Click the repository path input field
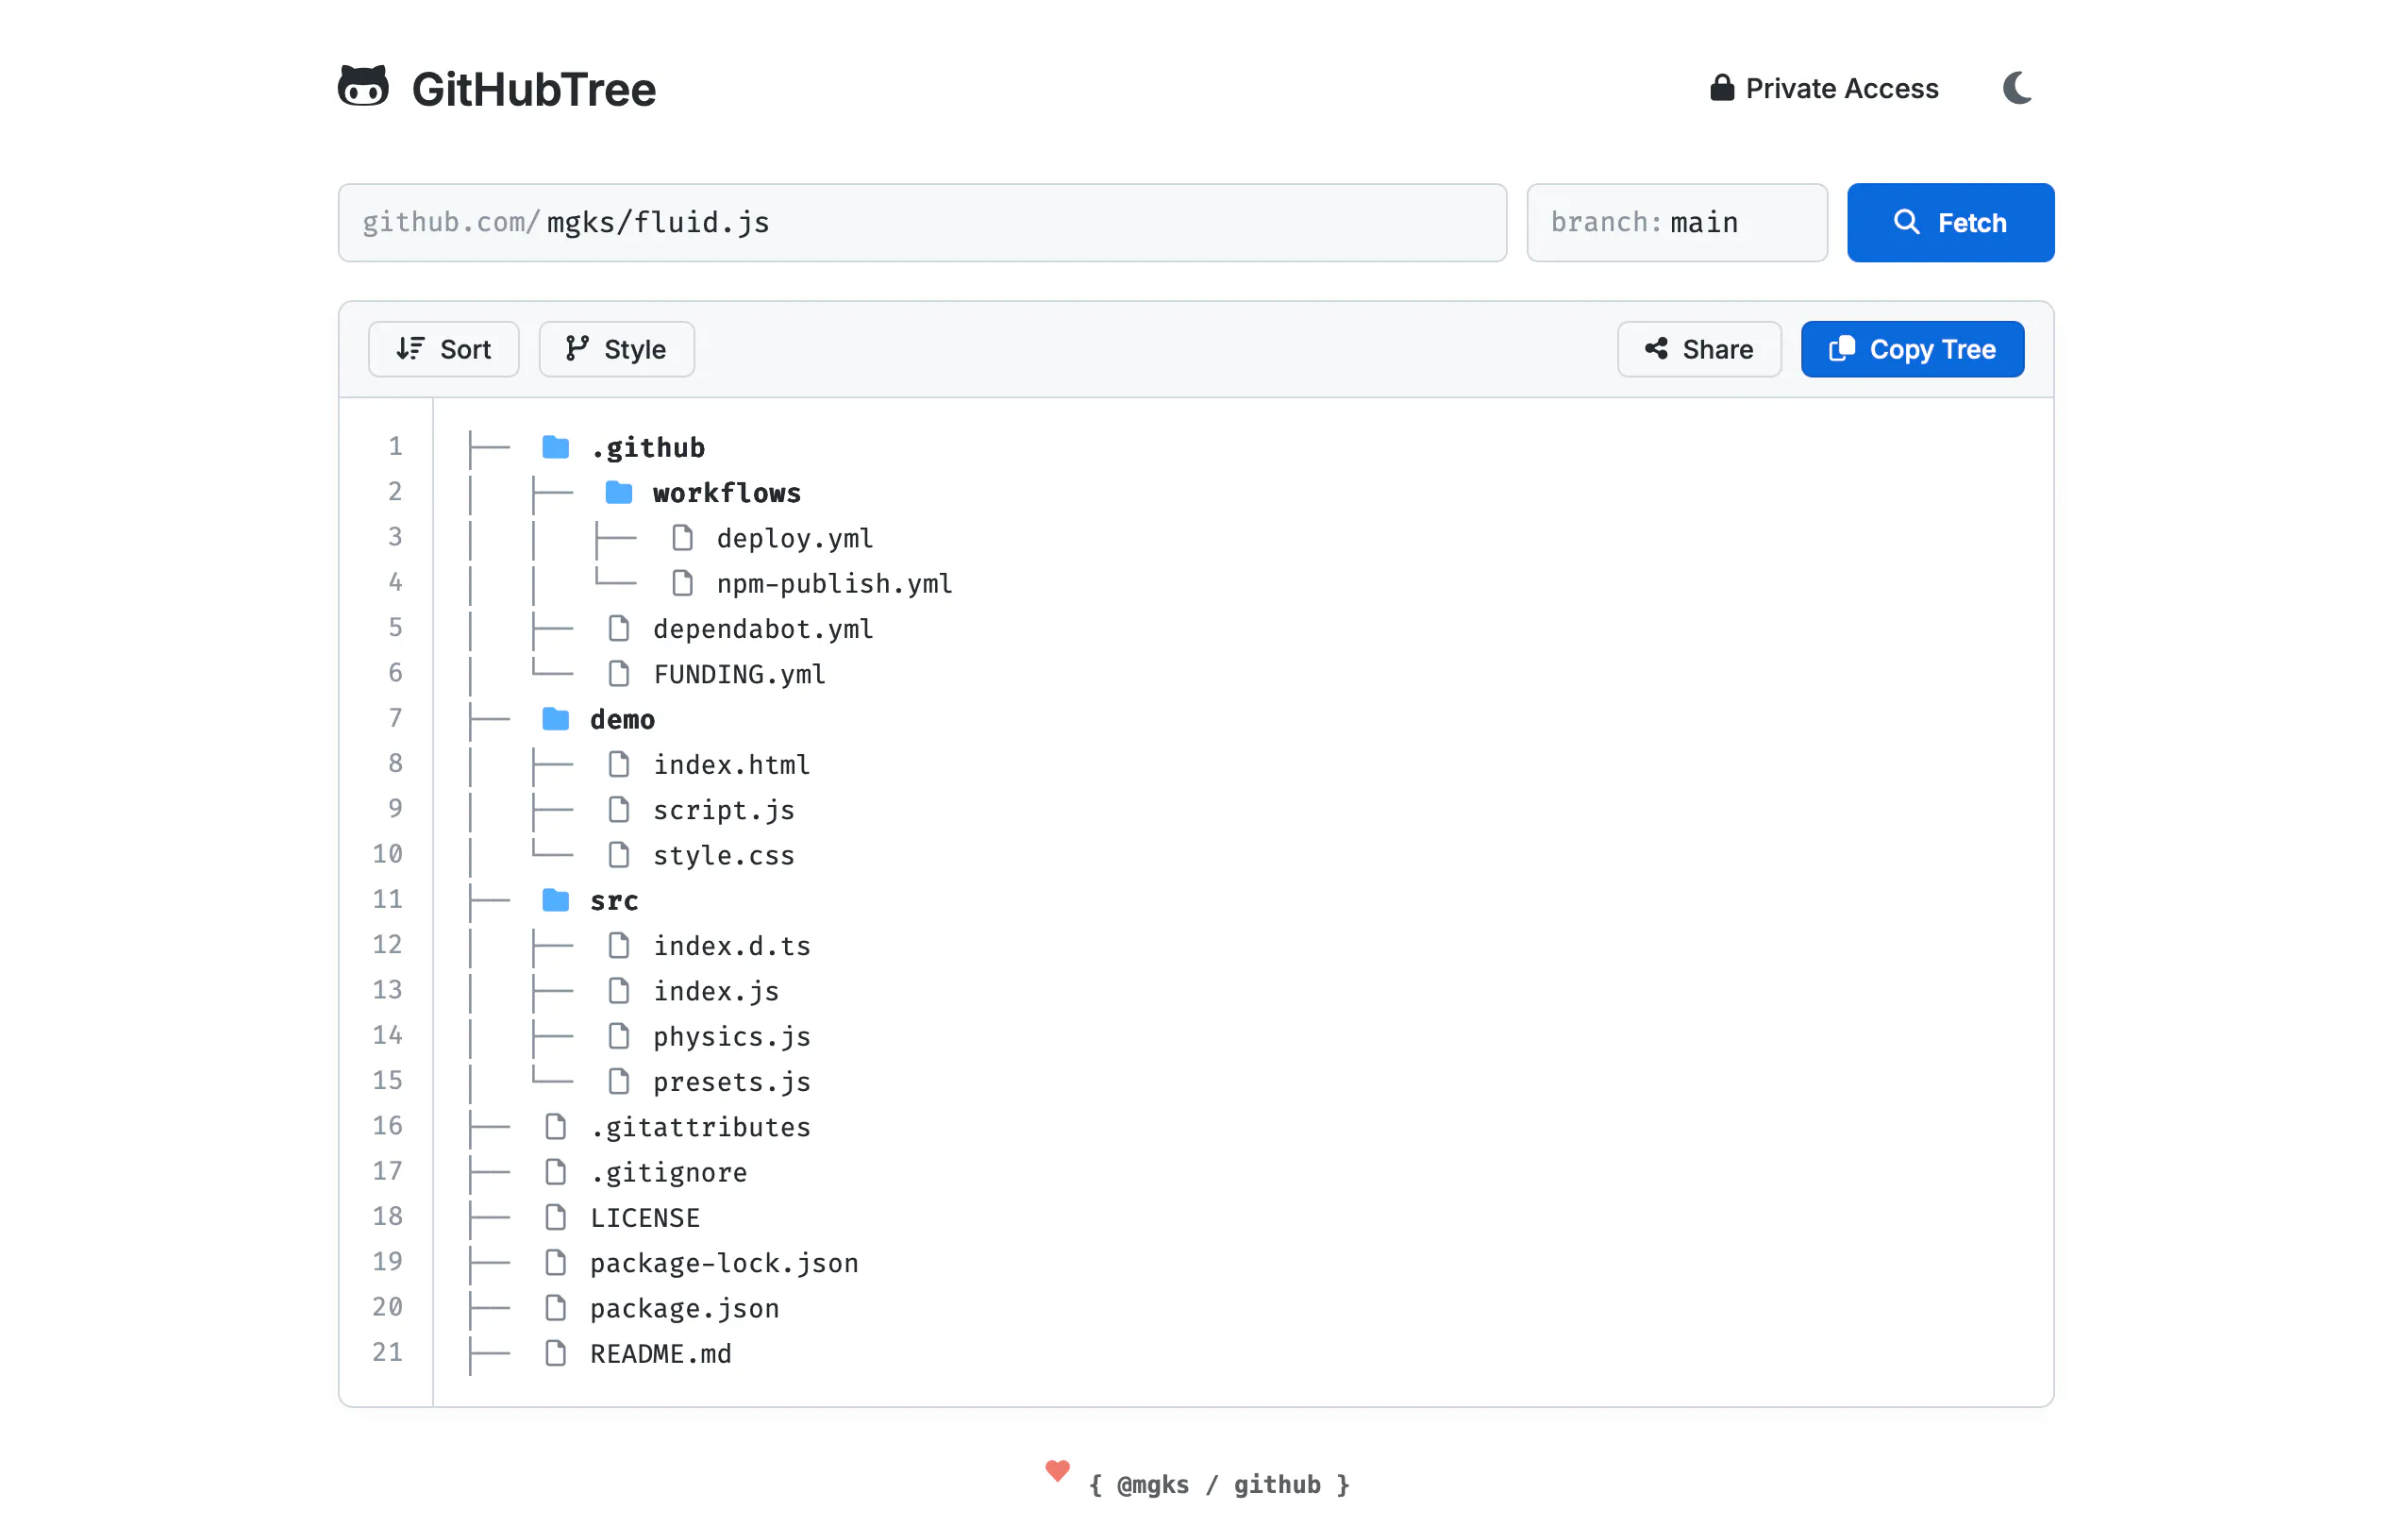This screenshot has height=1527, width=2408. (x=922, y=222)
